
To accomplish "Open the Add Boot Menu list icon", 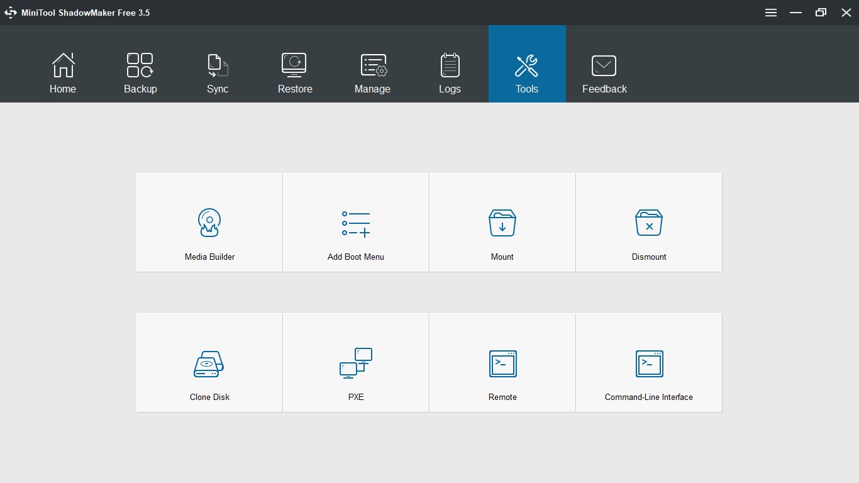I will (x=356, y=224).
